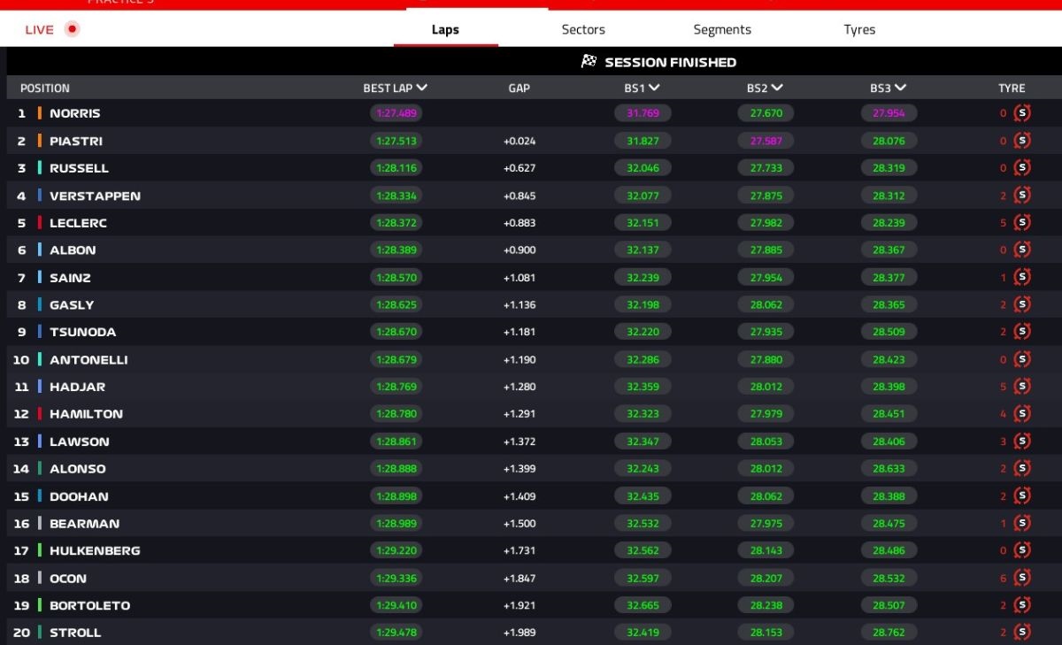
Task: Switch to the Segments tab
Action: (x=722, y=29)
